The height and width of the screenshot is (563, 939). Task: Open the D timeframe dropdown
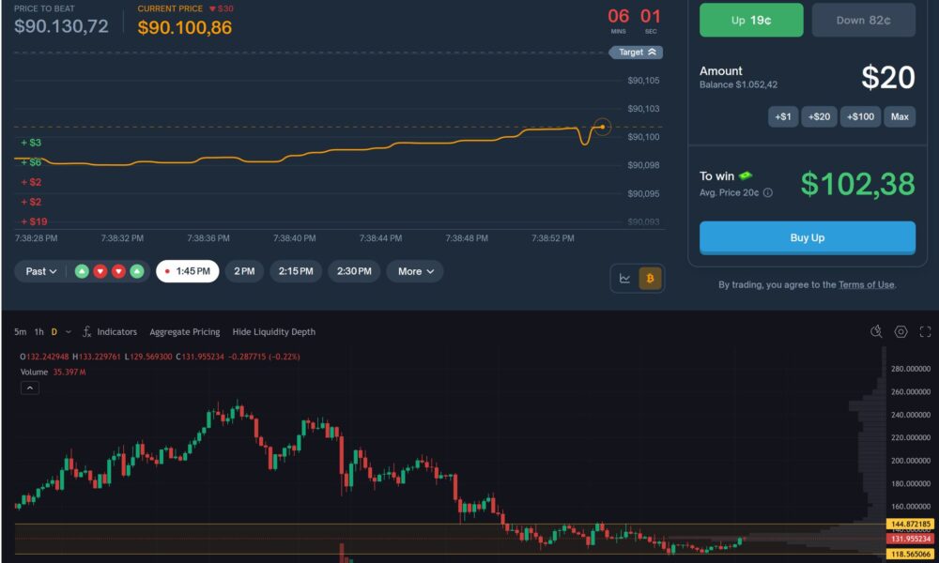[57, 331]
